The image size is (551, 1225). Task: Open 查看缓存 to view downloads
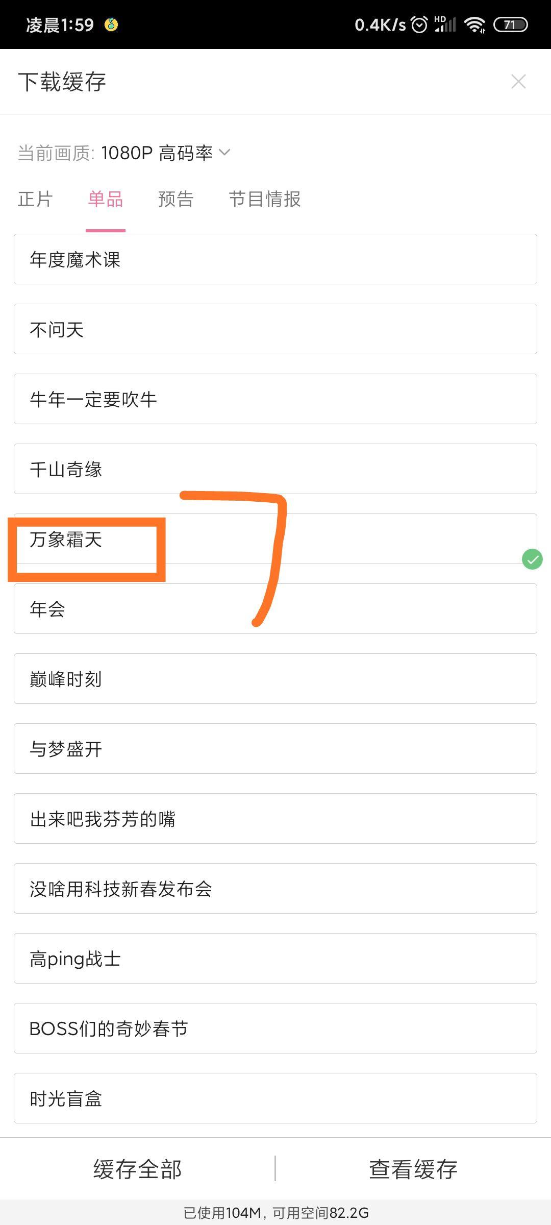point(413,1169)
